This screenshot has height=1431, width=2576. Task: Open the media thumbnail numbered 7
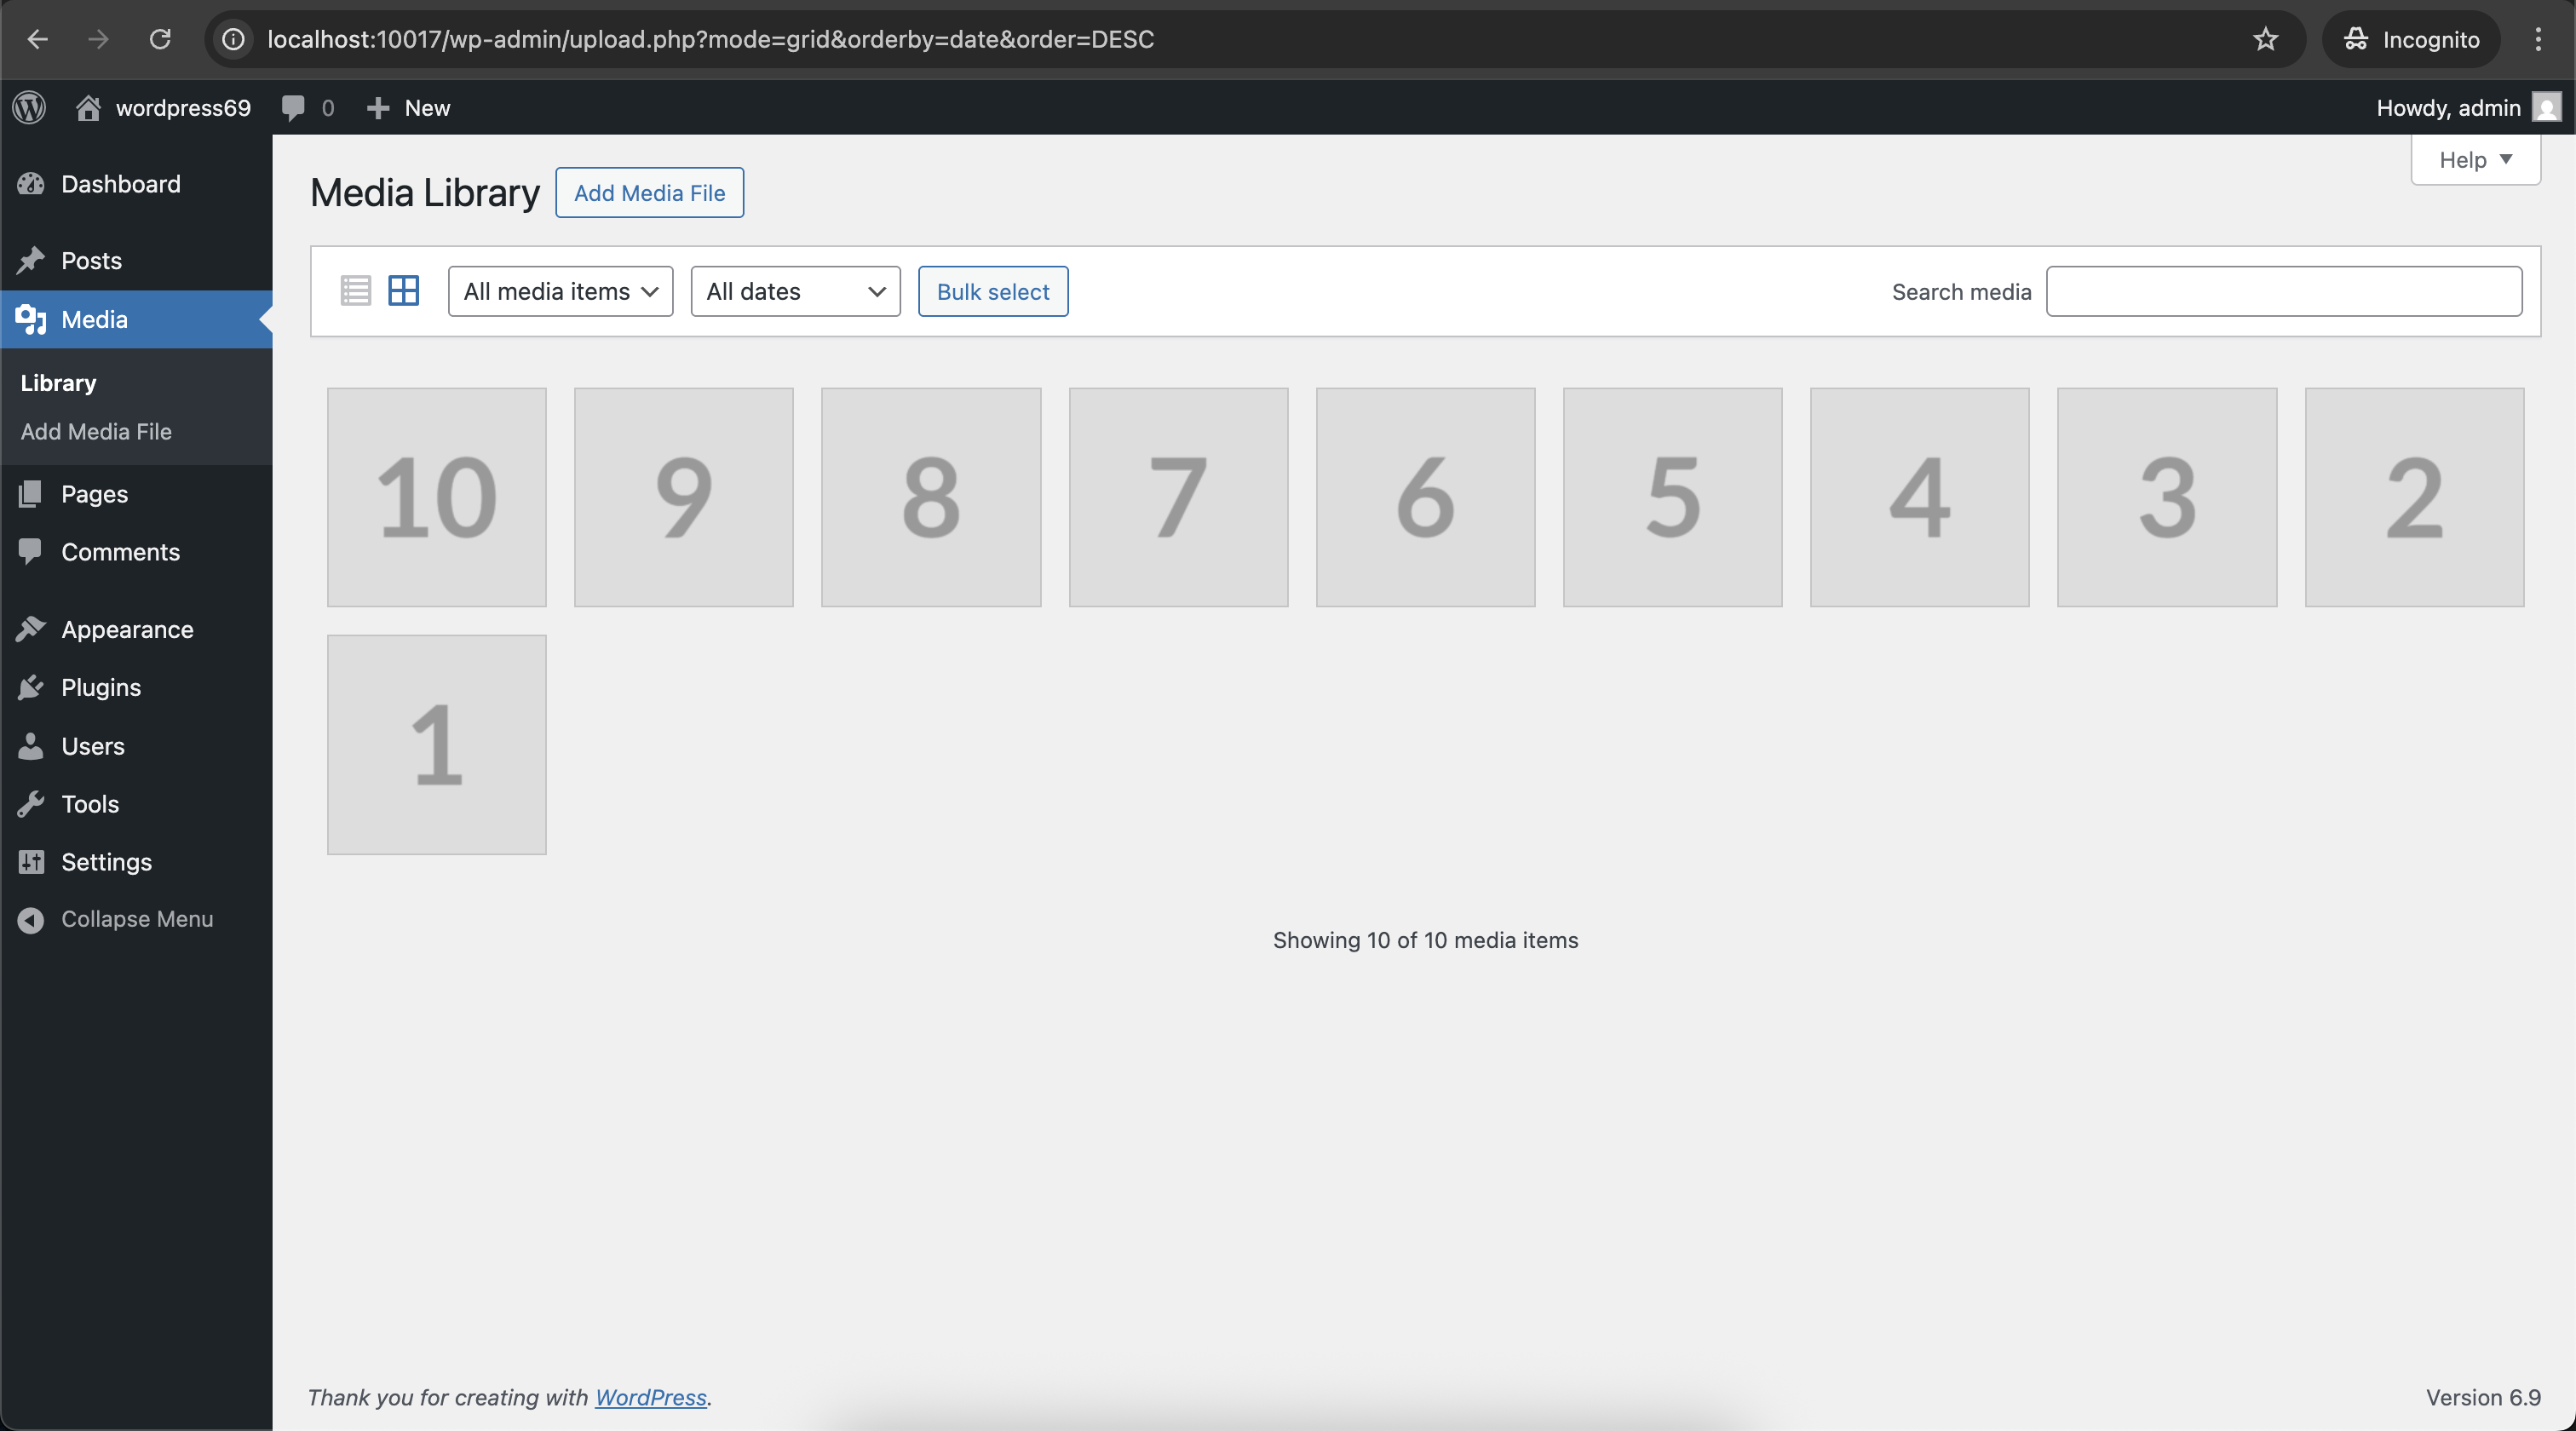[1178, 497]
